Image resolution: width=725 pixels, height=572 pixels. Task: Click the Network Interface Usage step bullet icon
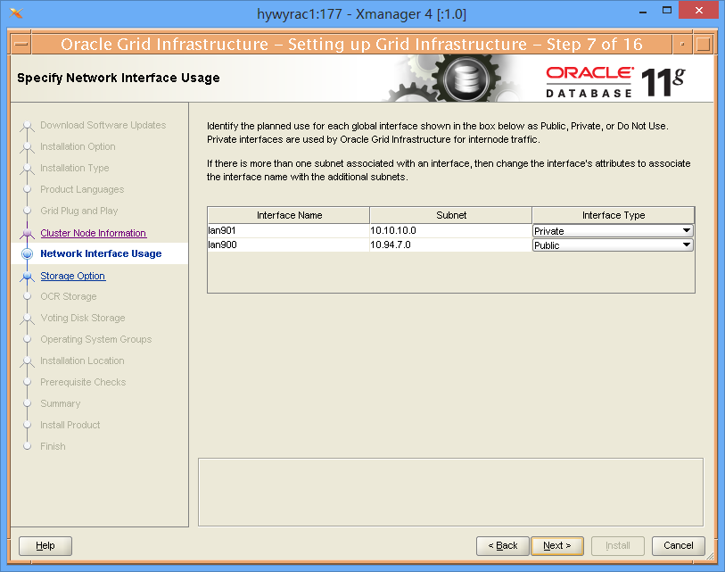click(x=28, y=253)
